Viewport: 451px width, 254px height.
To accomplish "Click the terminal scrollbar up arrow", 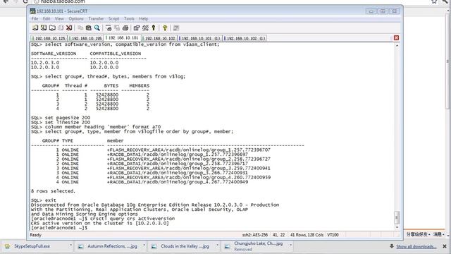I will (397, 45).
